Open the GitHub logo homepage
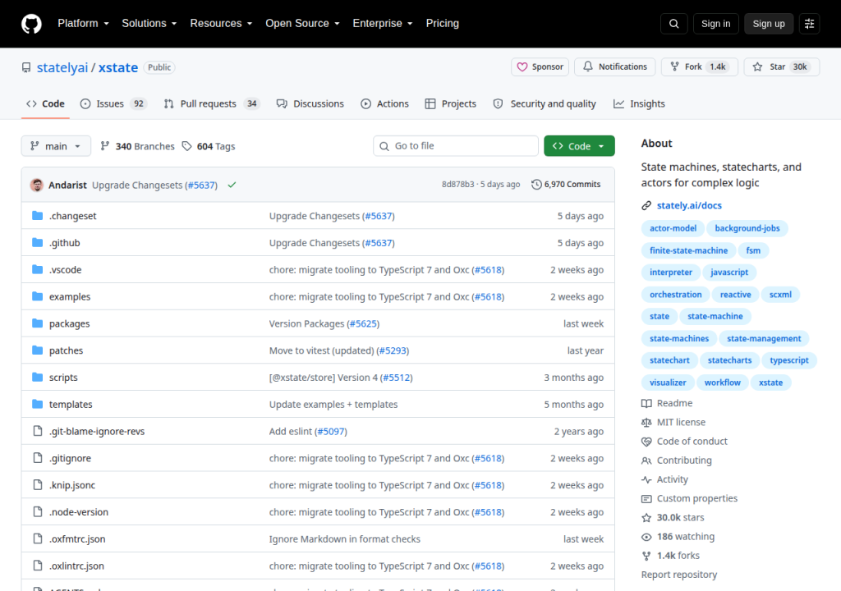This screenshot has height=591, width=841. coord(31,24)
